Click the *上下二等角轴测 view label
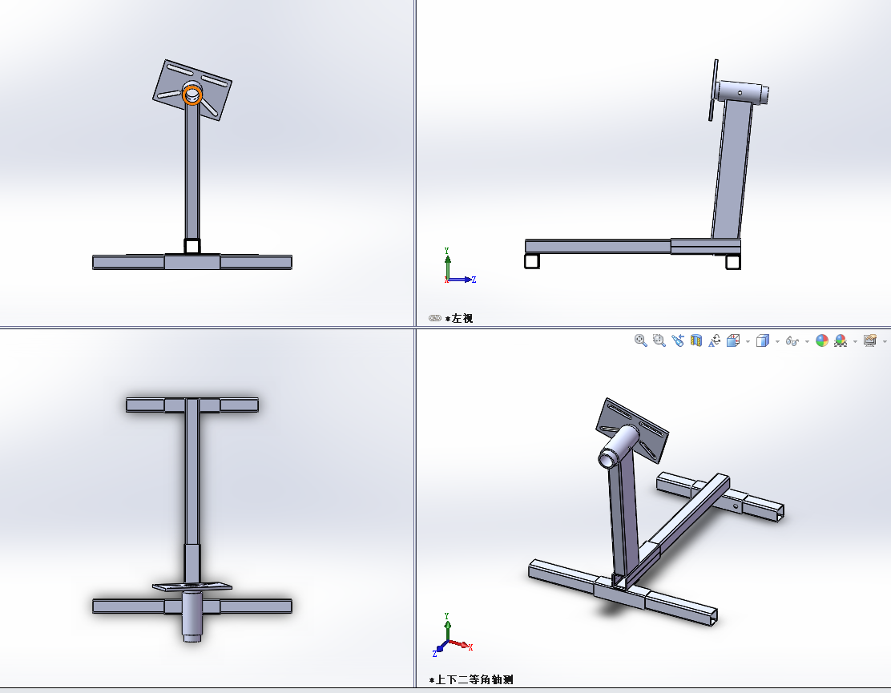Image resolution: width=891 pixels, height=693 pixels. click(x=471, y=679)
